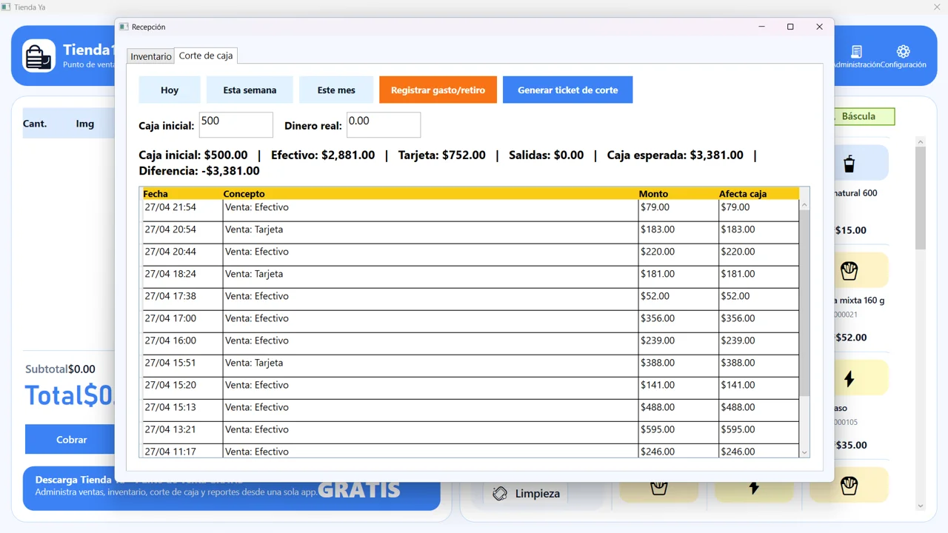Click the $15.00 product price

click(x=850, y=230)
